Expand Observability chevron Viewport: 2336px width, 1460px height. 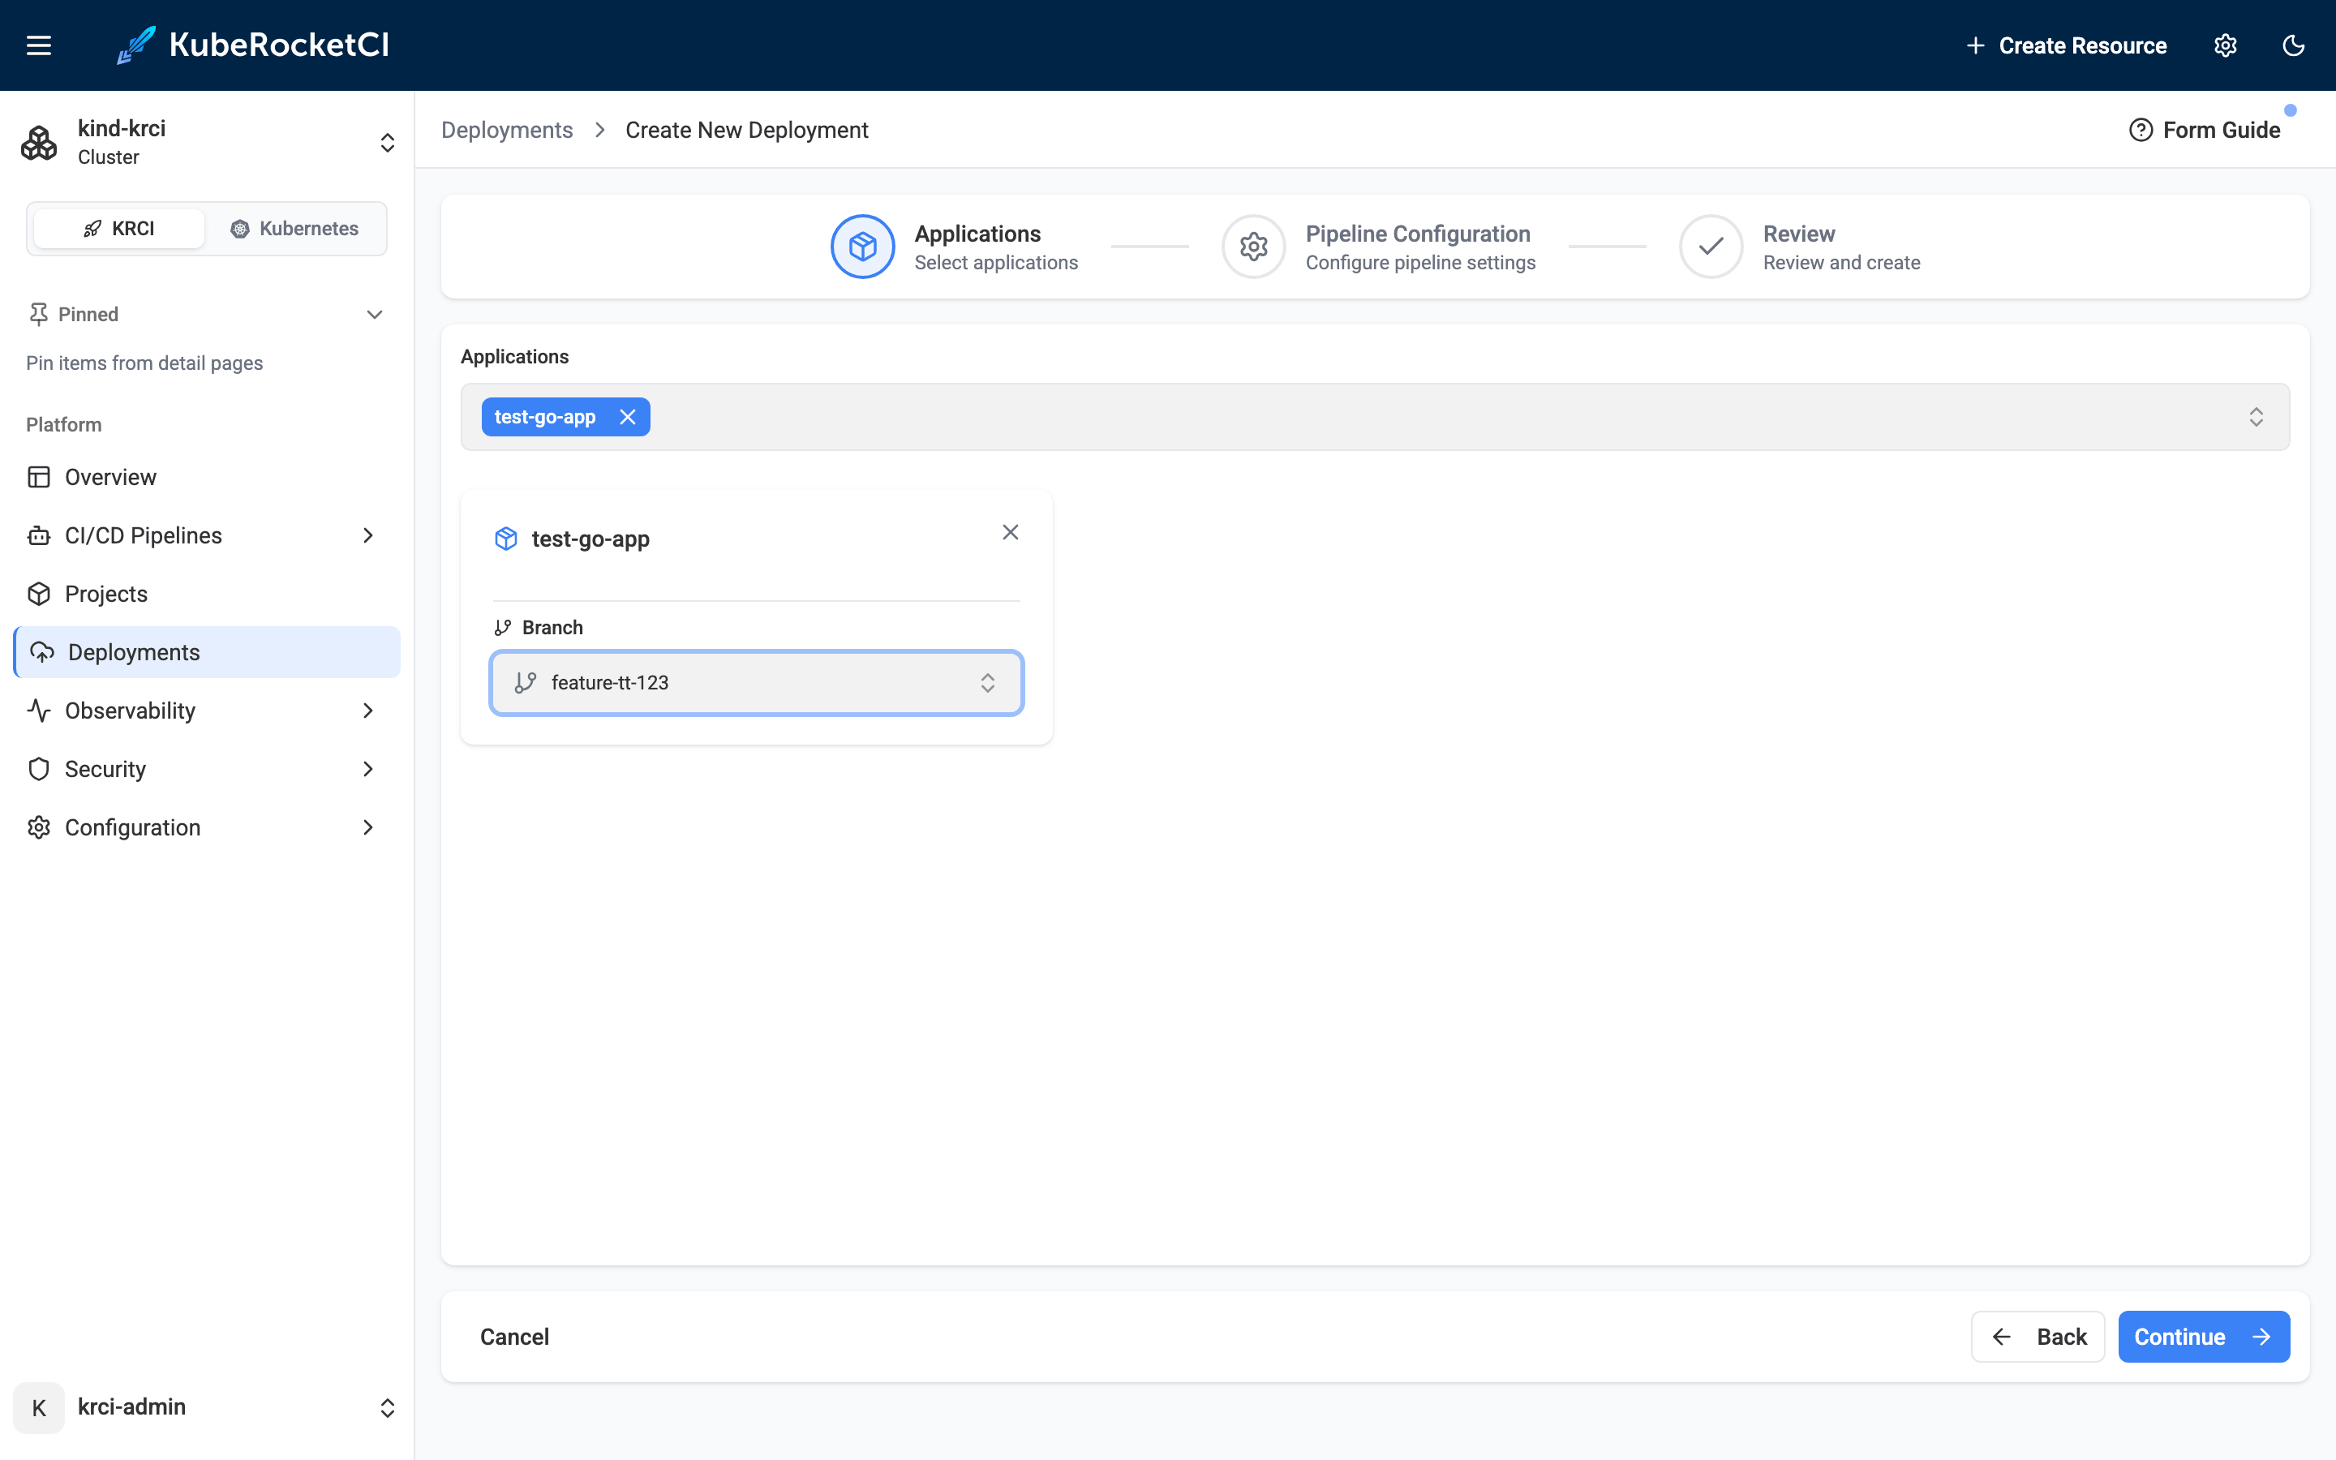click(367, 711)
